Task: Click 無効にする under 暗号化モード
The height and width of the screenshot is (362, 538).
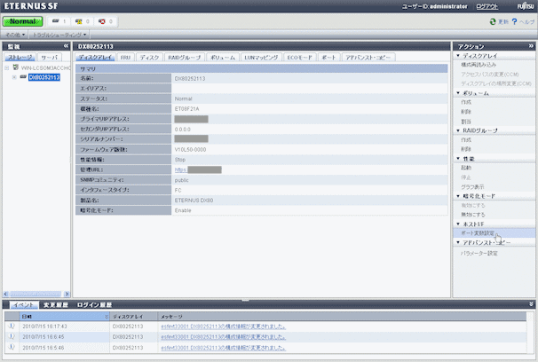Action: point(473,215)
